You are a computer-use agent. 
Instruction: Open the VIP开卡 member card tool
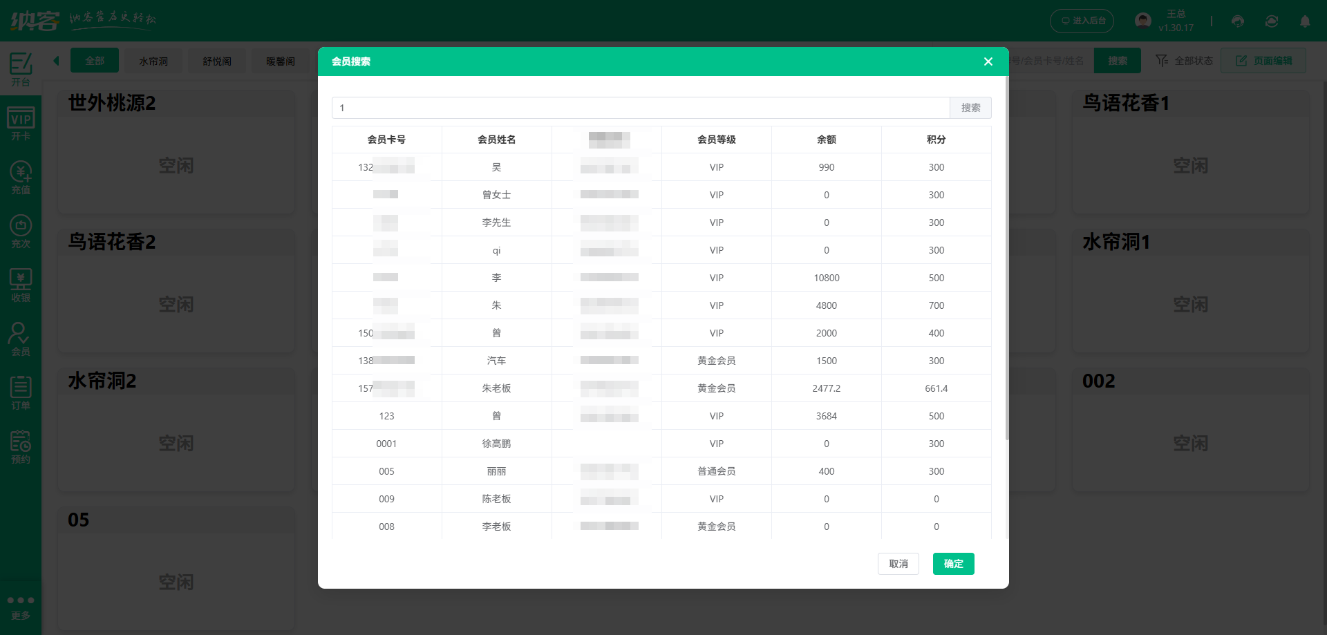click(x=20, y=123)
